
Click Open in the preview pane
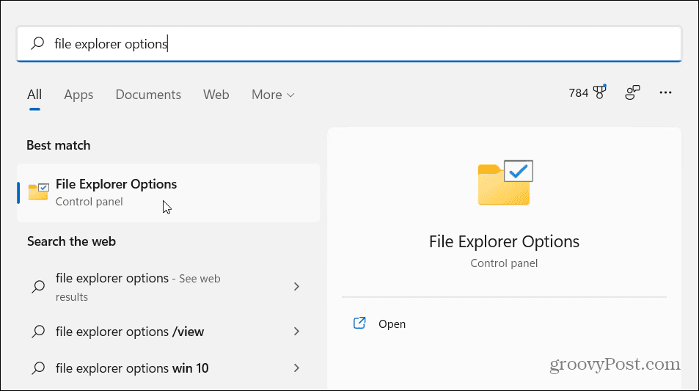[392, 324]
